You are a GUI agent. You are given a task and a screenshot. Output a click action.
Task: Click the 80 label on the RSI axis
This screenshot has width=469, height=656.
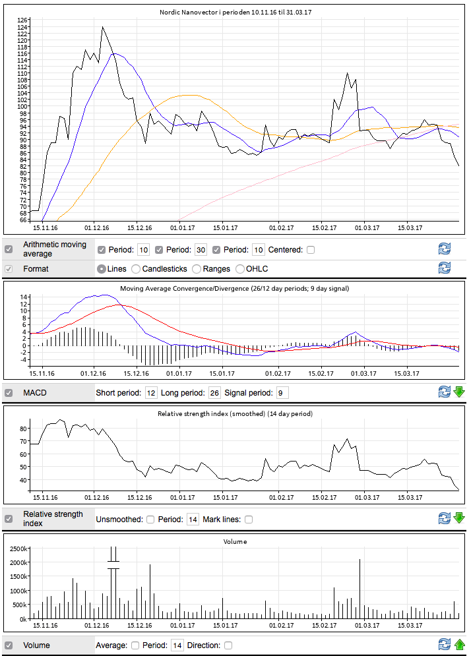pos(24,429)
